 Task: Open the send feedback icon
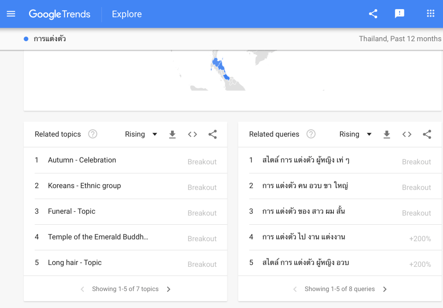click(x=399, y=14)
